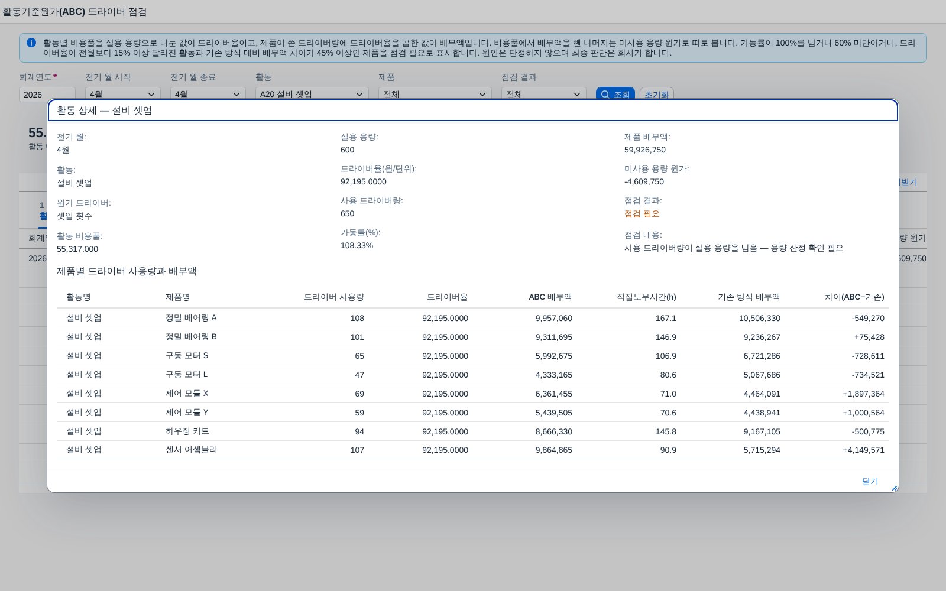Screen dimensions: 946x591
Task: Select the 정밀 베어링 A row
Action: point(473,318)
